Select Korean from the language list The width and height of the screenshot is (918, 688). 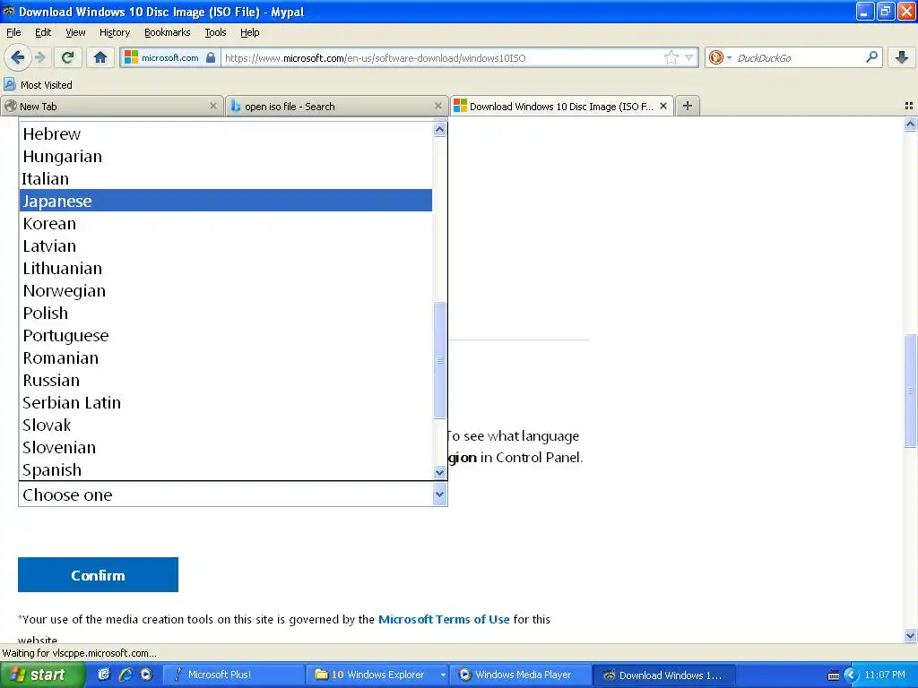pos(226,223)
